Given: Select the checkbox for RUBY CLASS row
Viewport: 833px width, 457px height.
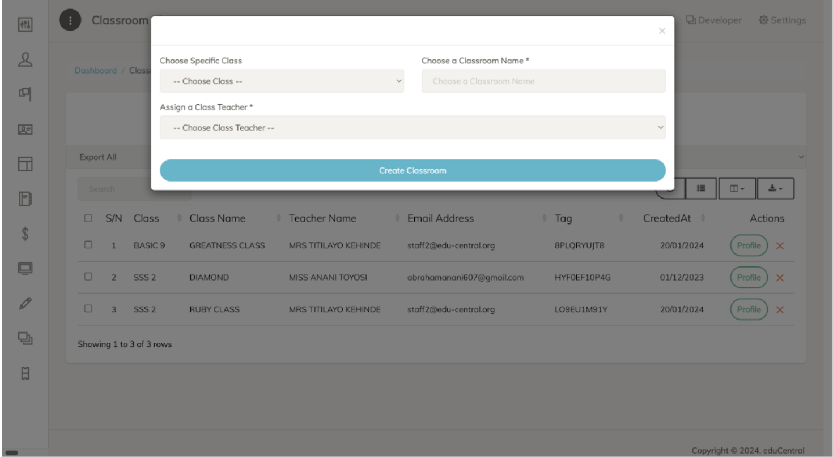Looking at the screenshot, I should [x=88, y=309].
